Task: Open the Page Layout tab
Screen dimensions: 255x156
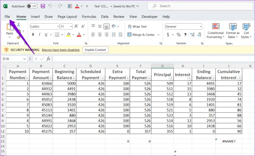Action: [x=67, y=16]
